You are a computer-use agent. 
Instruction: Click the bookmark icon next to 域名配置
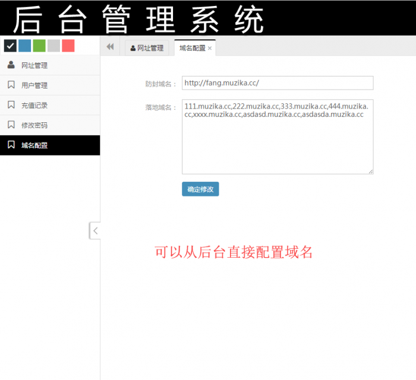tap(11, 145)
